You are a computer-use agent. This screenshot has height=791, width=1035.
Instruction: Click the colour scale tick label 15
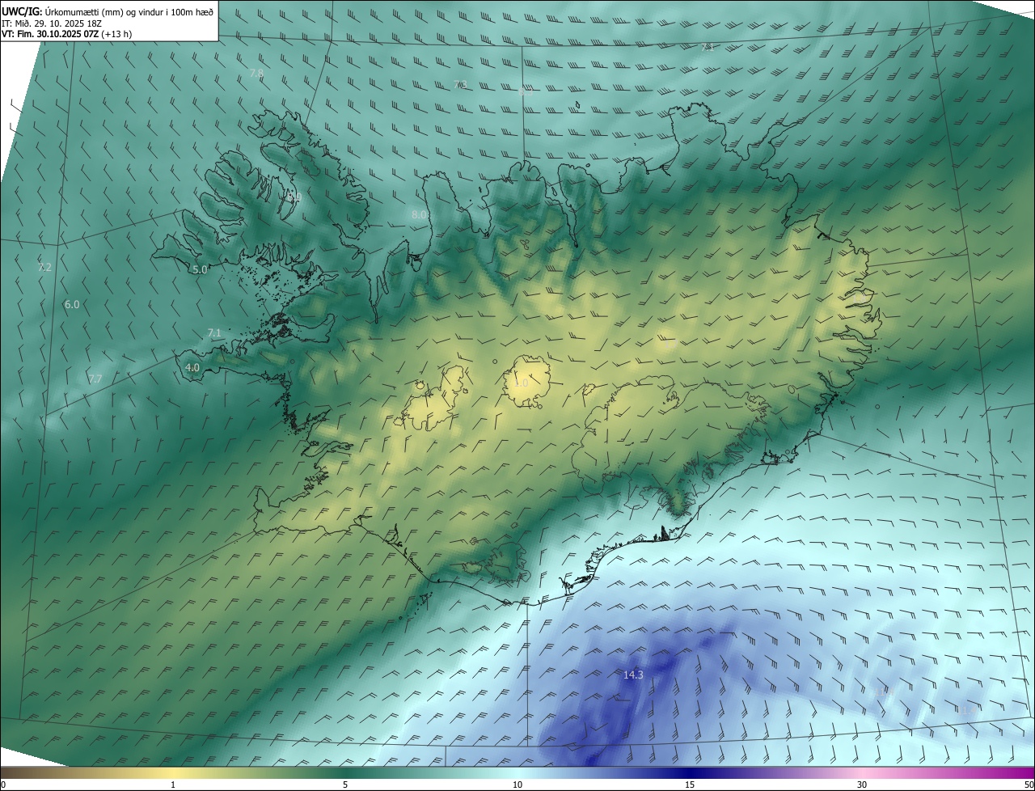click(x=690, y=785)
